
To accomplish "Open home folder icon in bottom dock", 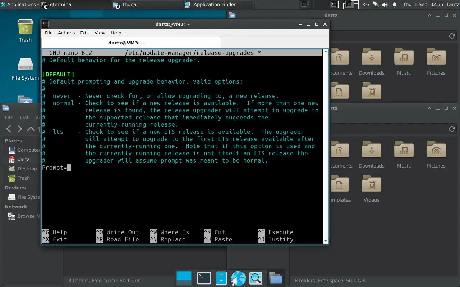I will (276, 278).
